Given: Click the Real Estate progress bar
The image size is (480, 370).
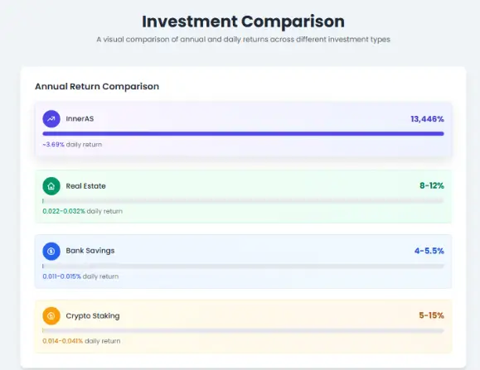Looking at the screenshot, I should tap(243, 201).
